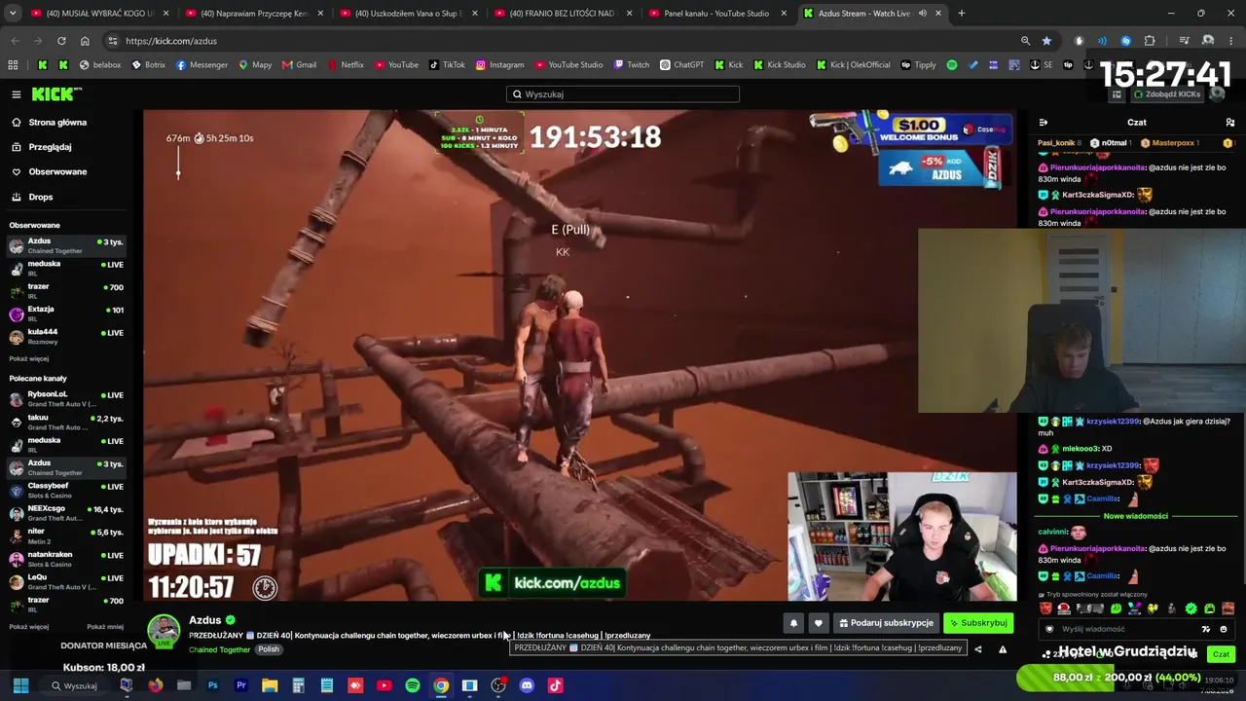Open the Twitch bookmark
1246x701 pixels.
[x=632, y=65]
